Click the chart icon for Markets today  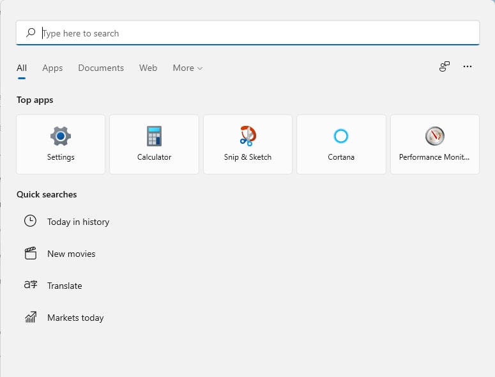tap(31, 317)
